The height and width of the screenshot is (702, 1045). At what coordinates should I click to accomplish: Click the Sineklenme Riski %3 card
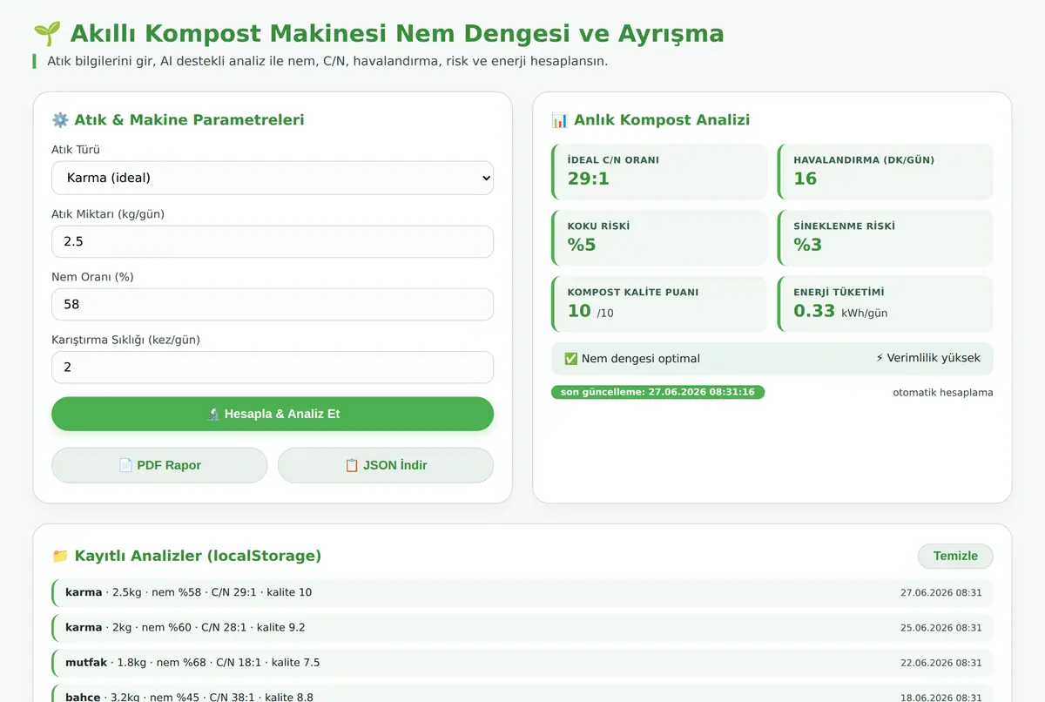click(886, 238)
